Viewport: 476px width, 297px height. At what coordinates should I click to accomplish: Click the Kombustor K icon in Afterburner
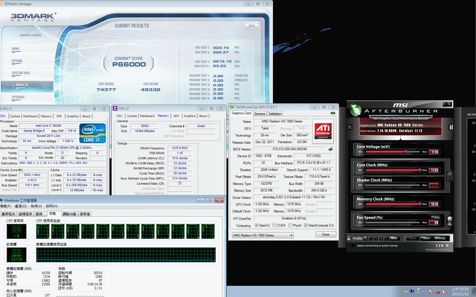(350, 127)
